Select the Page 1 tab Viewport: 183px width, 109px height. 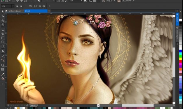click(34, 106)
